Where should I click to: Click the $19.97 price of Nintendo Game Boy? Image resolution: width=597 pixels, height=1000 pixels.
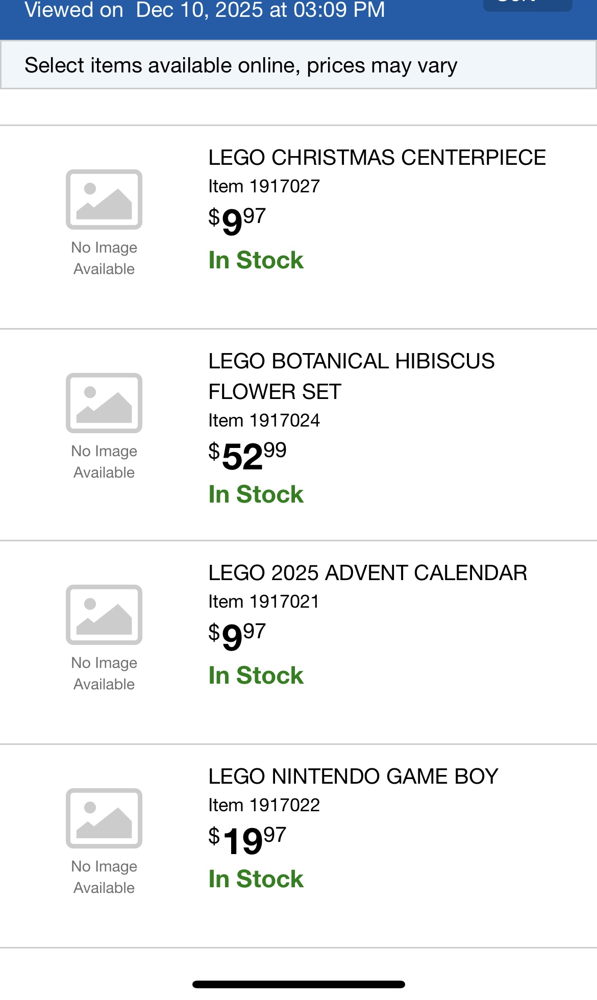247,839
